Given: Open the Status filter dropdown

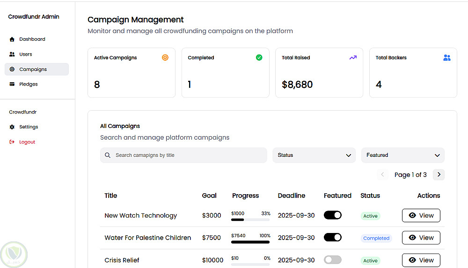Looking at the screenshot, I should (314, 155).
